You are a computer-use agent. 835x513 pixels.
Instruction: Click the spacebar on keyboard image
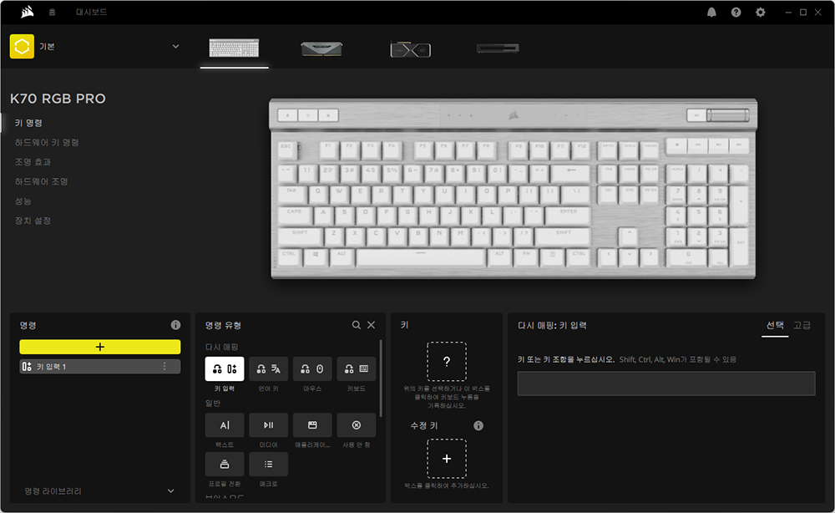[x=421, y=256]
